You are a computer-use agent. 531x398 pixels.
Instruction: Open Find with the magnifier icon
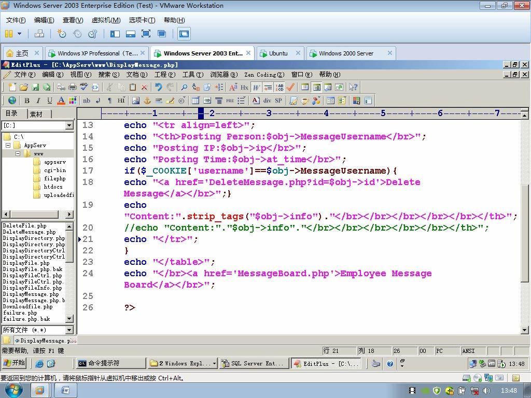click(x=184, y=87)
